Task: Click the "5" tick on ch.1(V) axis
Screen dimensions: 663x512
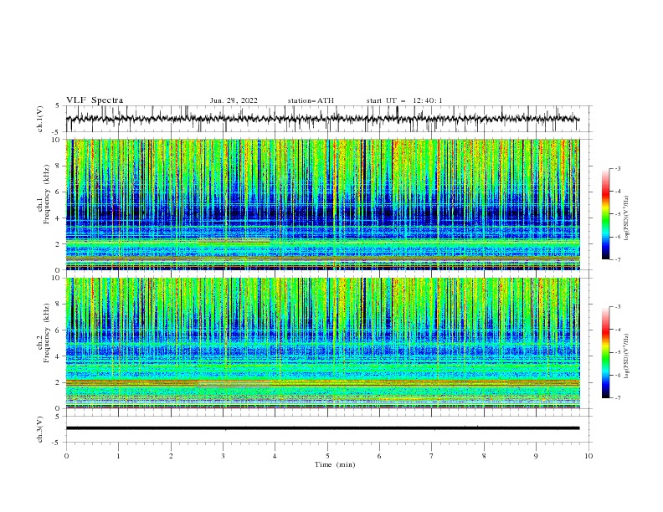Action: tap(58, 105)
